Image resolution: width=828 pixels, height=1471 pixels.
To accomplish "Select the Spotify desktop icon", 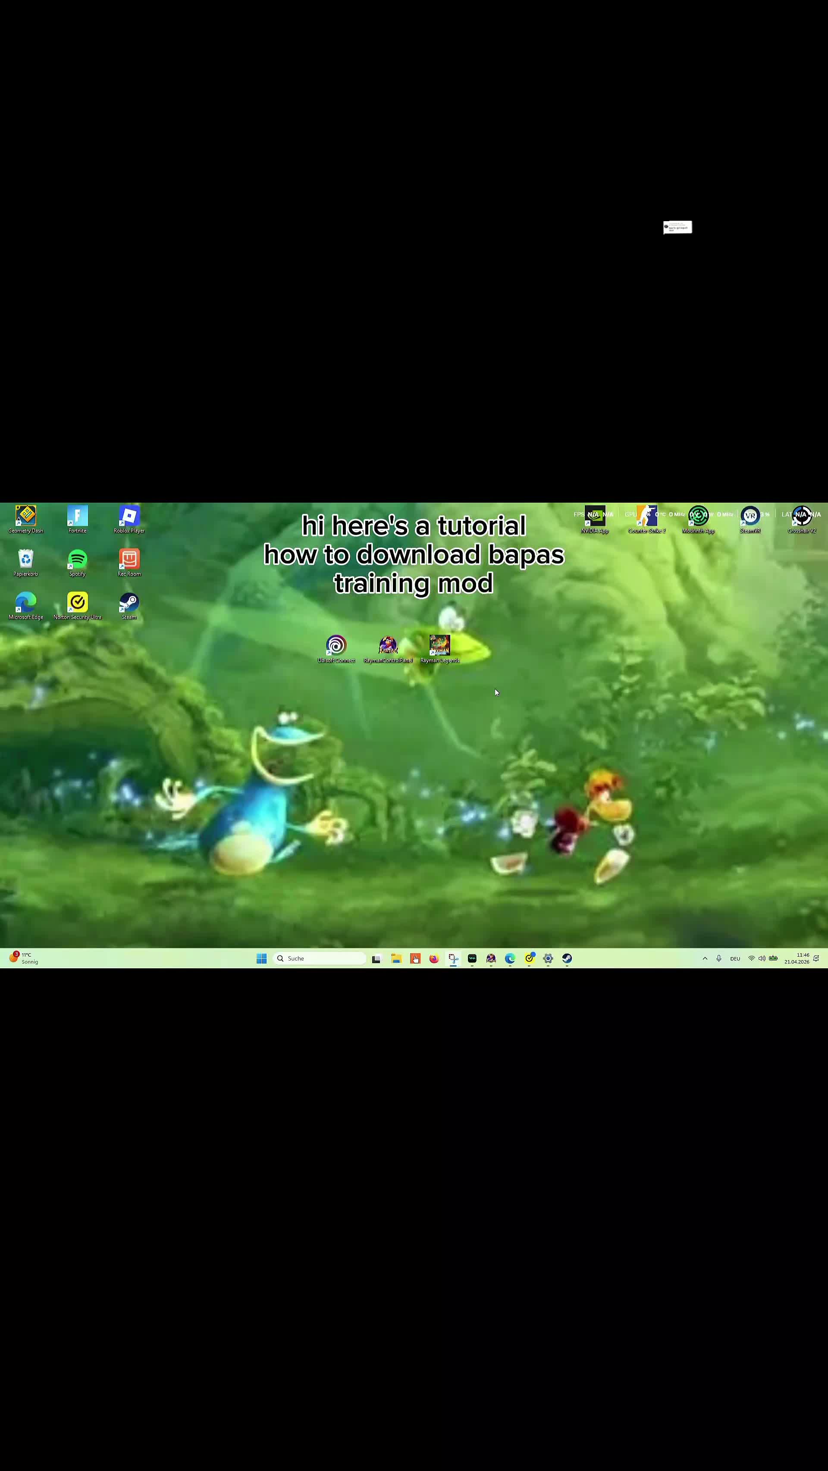I will [x=78, y=563].
